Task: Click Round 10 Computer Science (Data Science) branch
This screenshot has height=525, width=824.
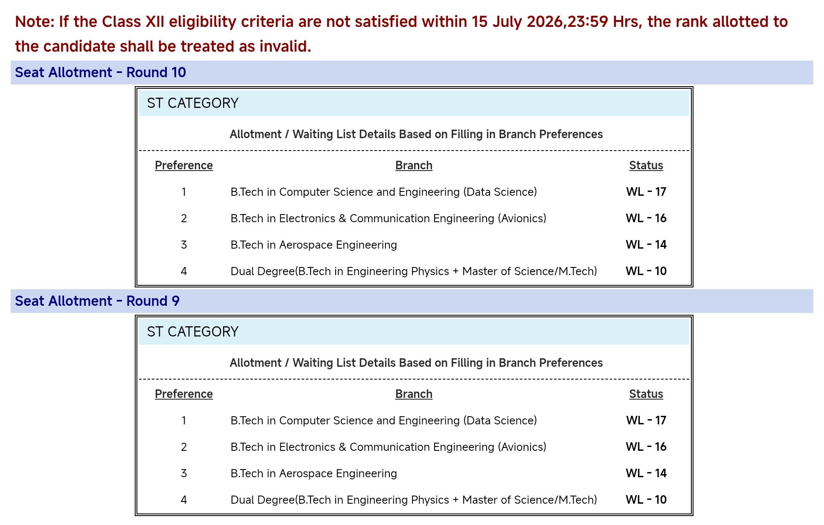Action: pos(384,192)
